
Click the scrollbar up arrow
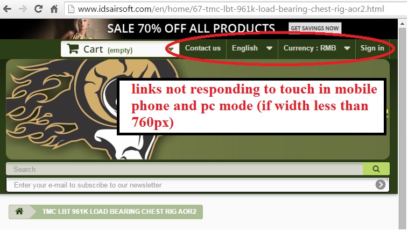402,24
